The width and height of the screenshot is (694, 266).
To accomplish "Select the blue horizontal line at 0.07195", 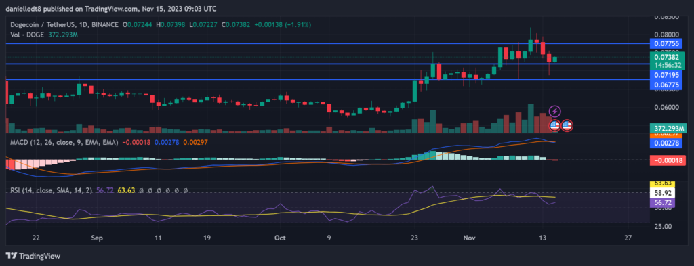I will click(327, 64).
